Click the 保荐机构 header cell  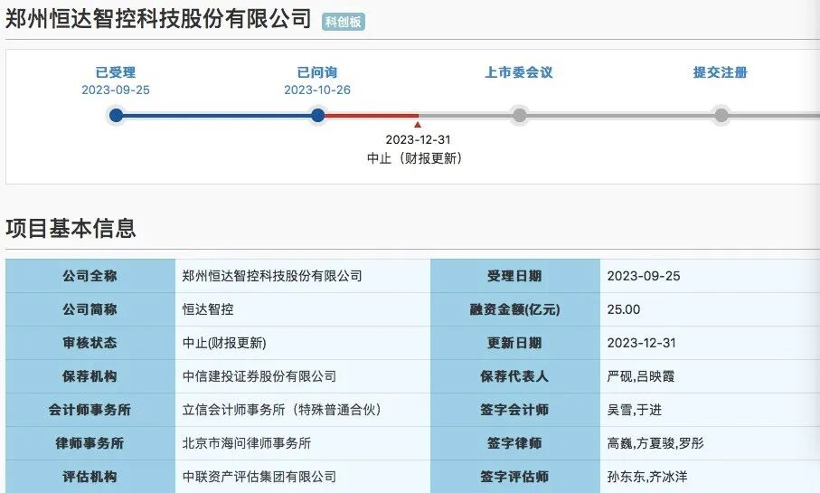(90, 376)
